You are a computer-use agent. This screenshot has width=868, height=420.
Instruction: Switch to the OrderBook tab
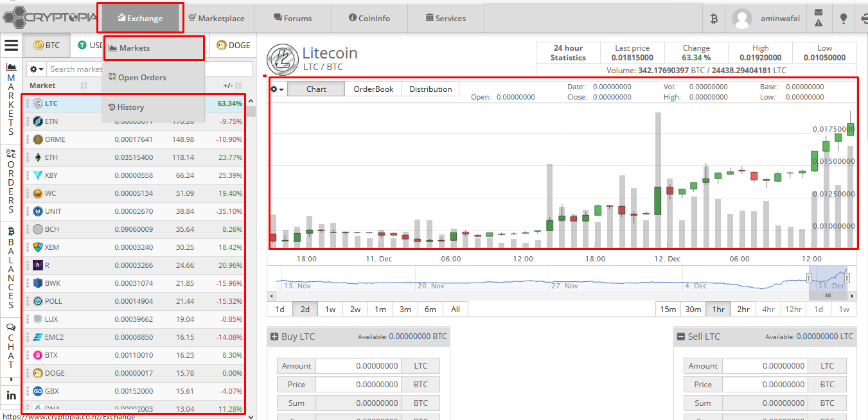tap(373, 89)
